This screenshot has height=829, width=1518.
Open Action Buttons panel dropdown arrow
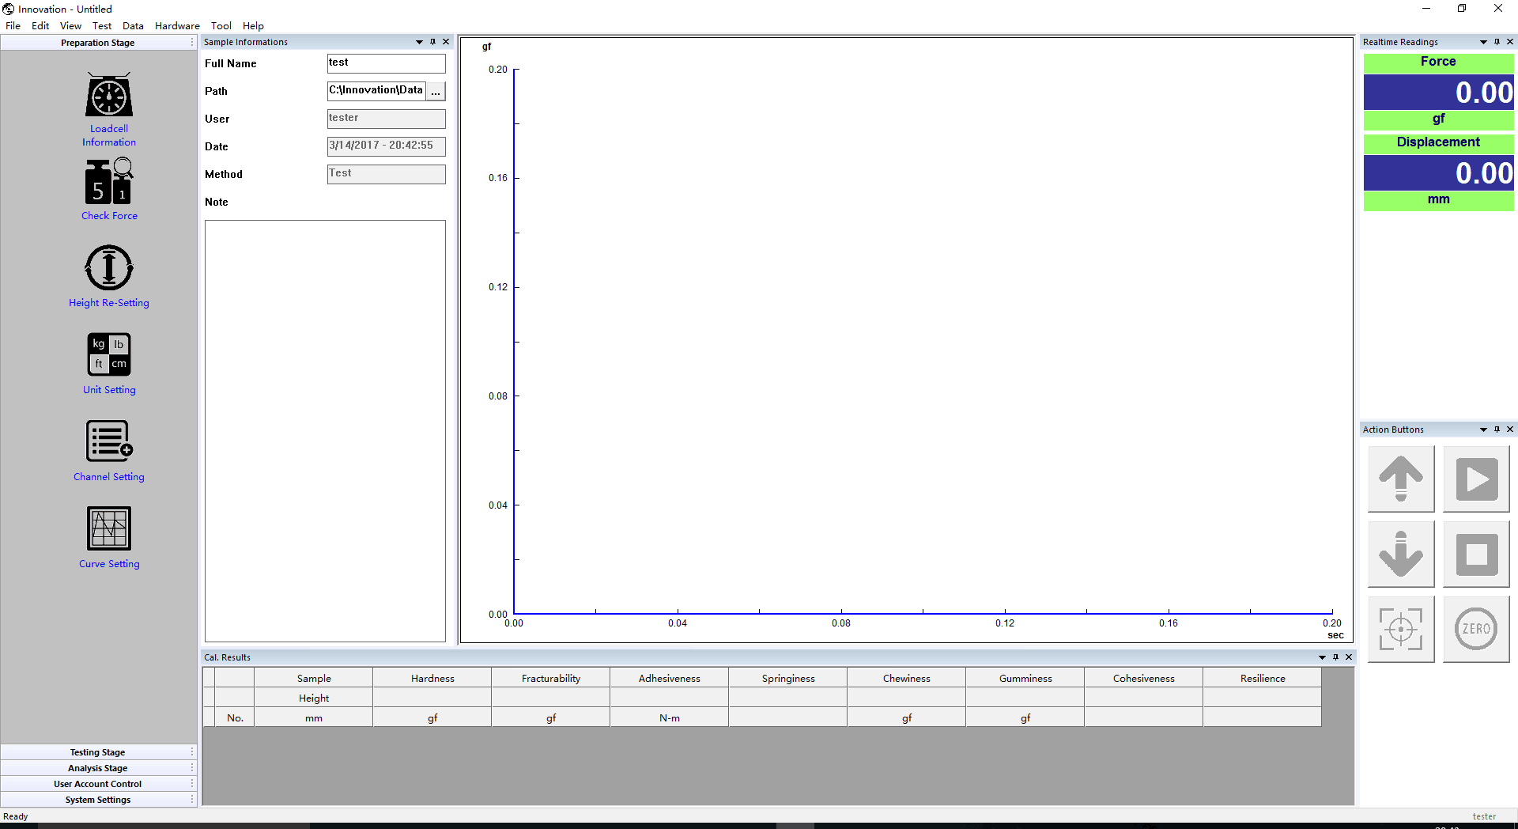tap(1483, 430)
